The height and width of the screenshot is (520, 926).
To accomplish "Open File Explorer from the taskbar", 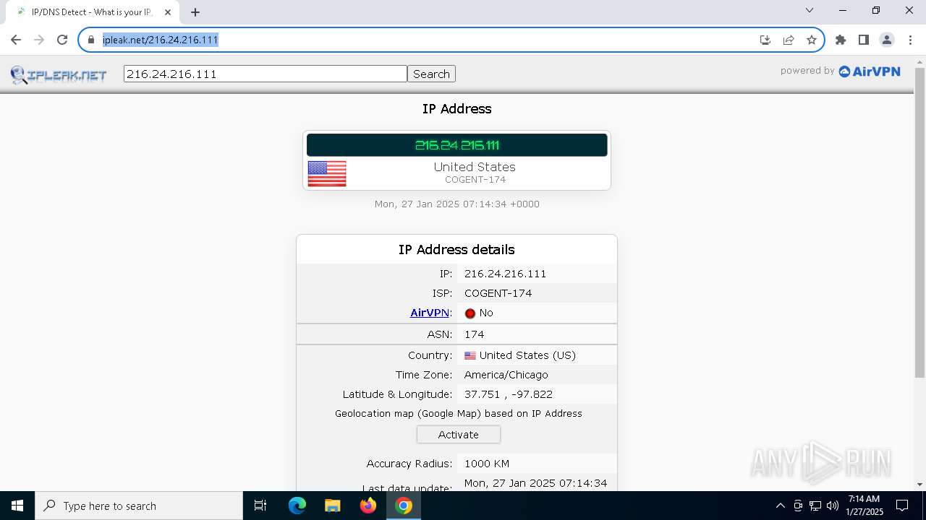I will pos(332,506).
